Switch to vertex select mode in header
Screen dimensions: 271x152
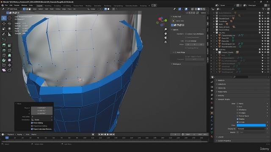click(x=24, y=9)
